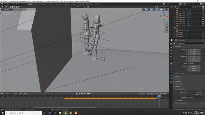Enable the Axis display checkbox

[201, 92]
